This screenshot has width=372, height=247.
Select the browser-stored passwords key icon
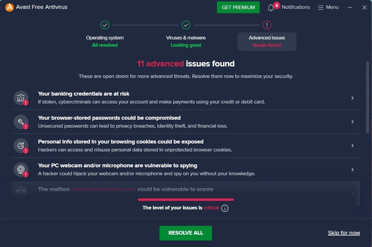pyautogui.click(x=20, y=122)
